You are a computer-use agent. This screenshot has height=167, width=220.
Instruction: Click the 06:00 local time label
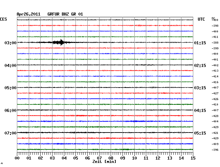[10, 111]
